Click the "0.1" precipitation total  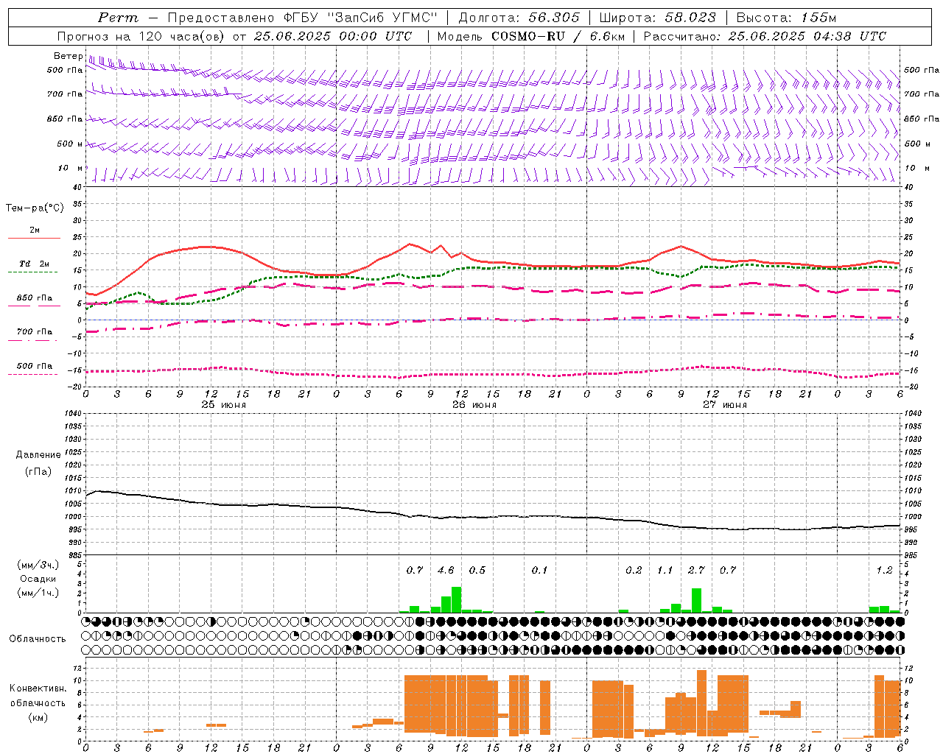pos(540,570)
